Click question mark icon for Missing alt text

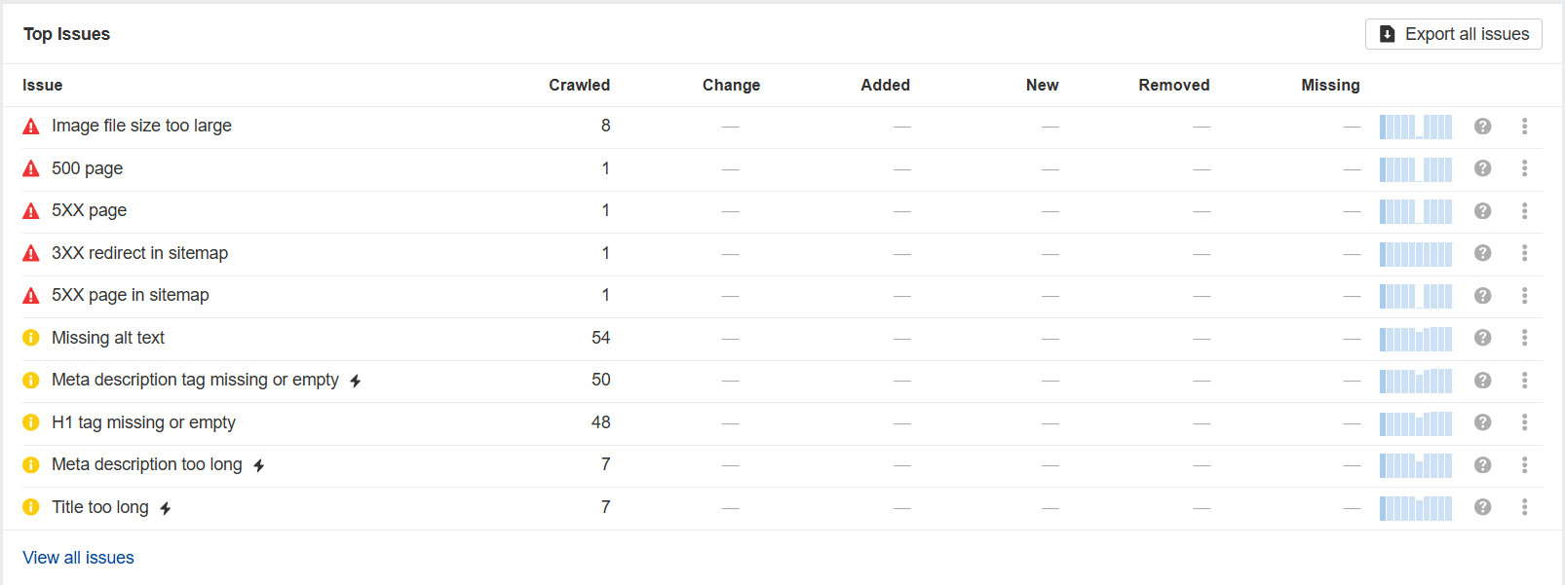1482,338
